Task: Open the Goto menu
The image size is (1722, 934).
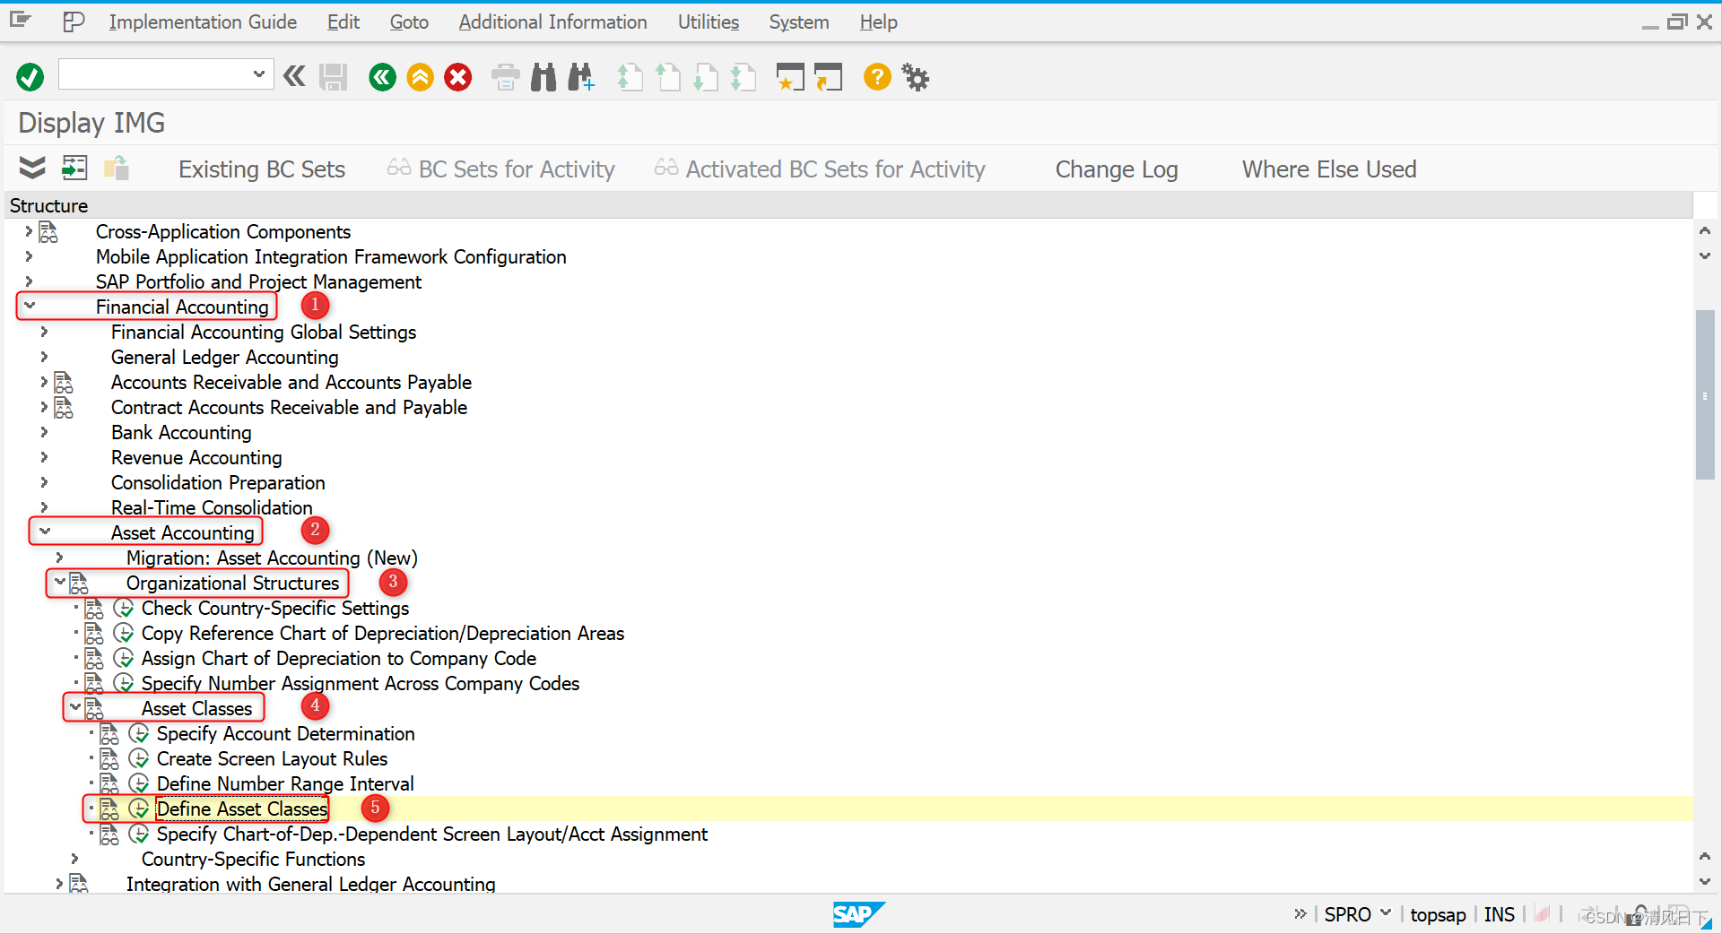Action: (x=409, y=22)
